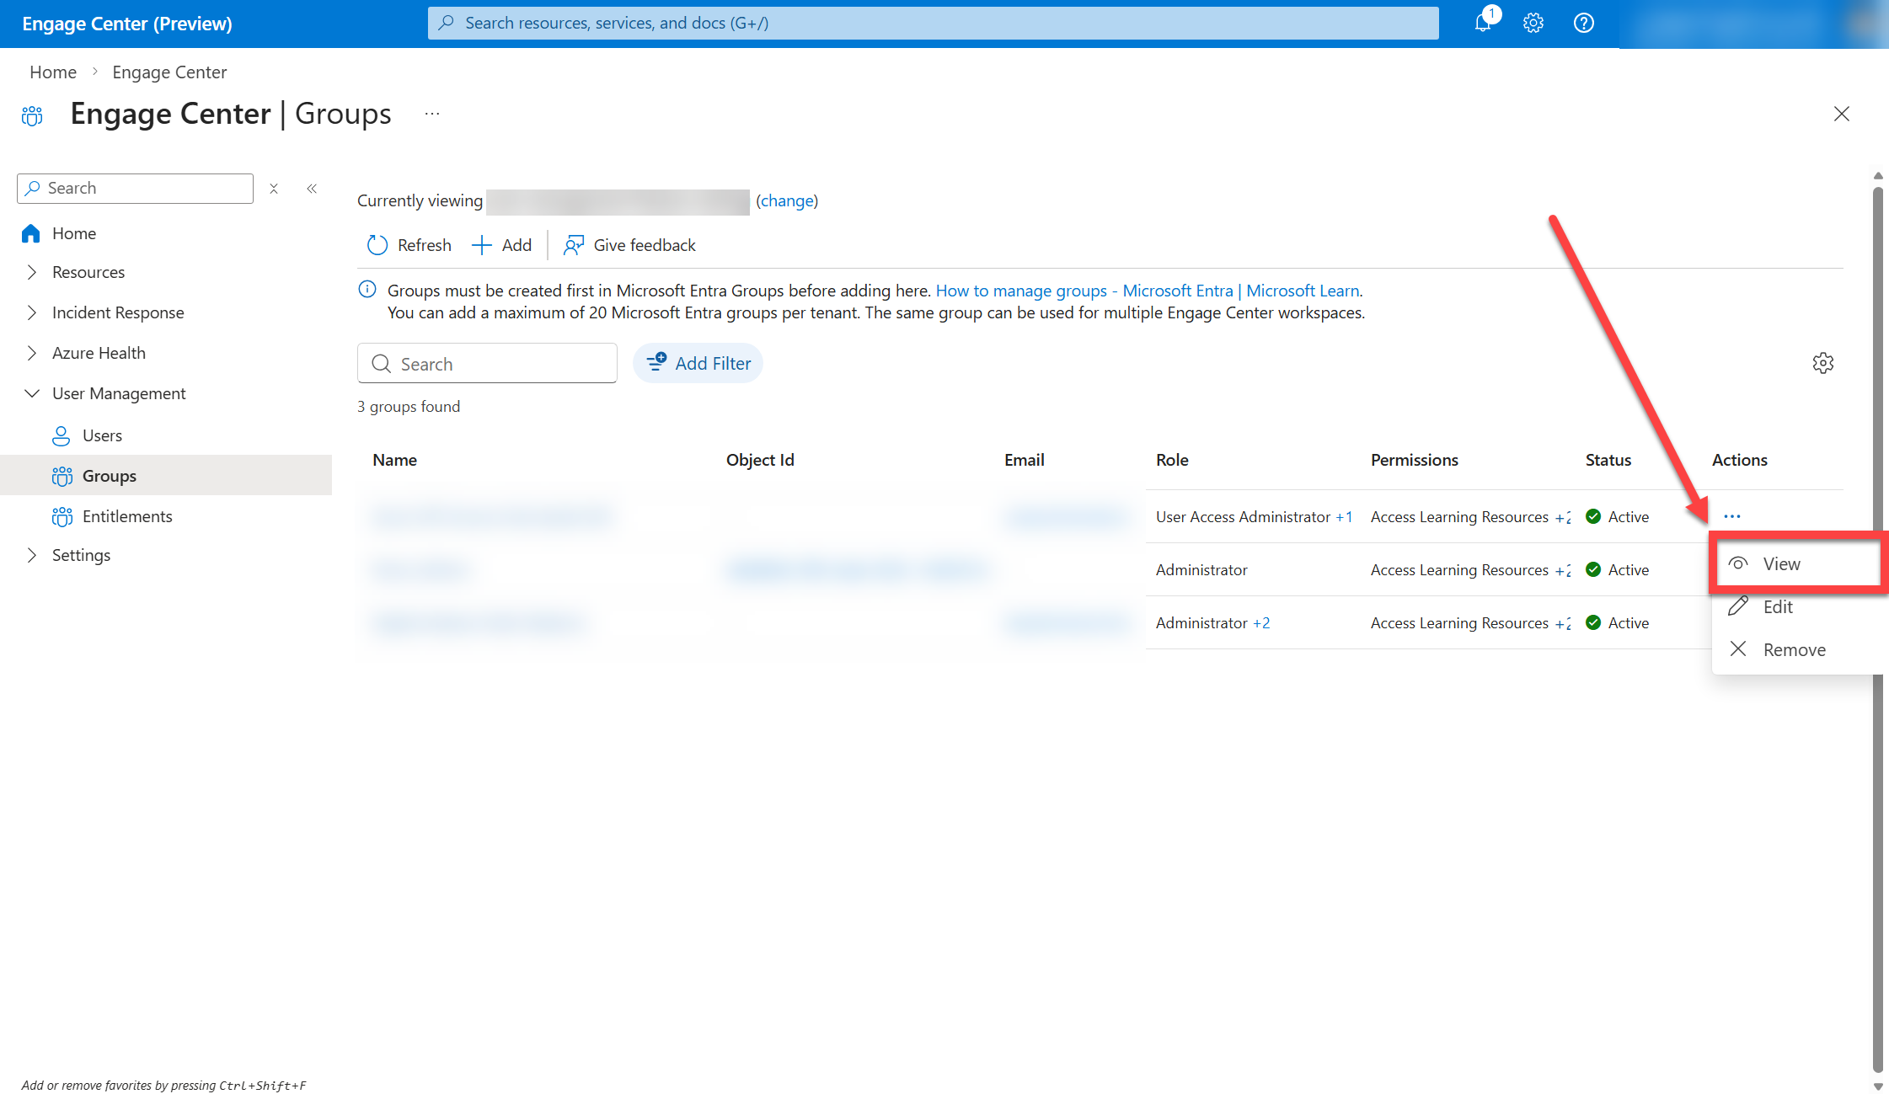Screen dimensions: 1889x1094
Task: Click the Add plus icon
Action: (481, 245)
